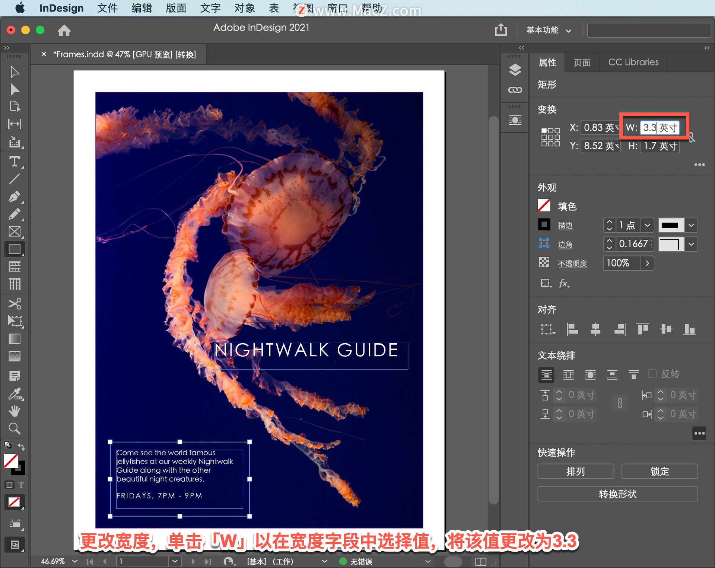715x568 pixels.
Task: Toggle make all offsets the same link
Action: pos(620,403)
